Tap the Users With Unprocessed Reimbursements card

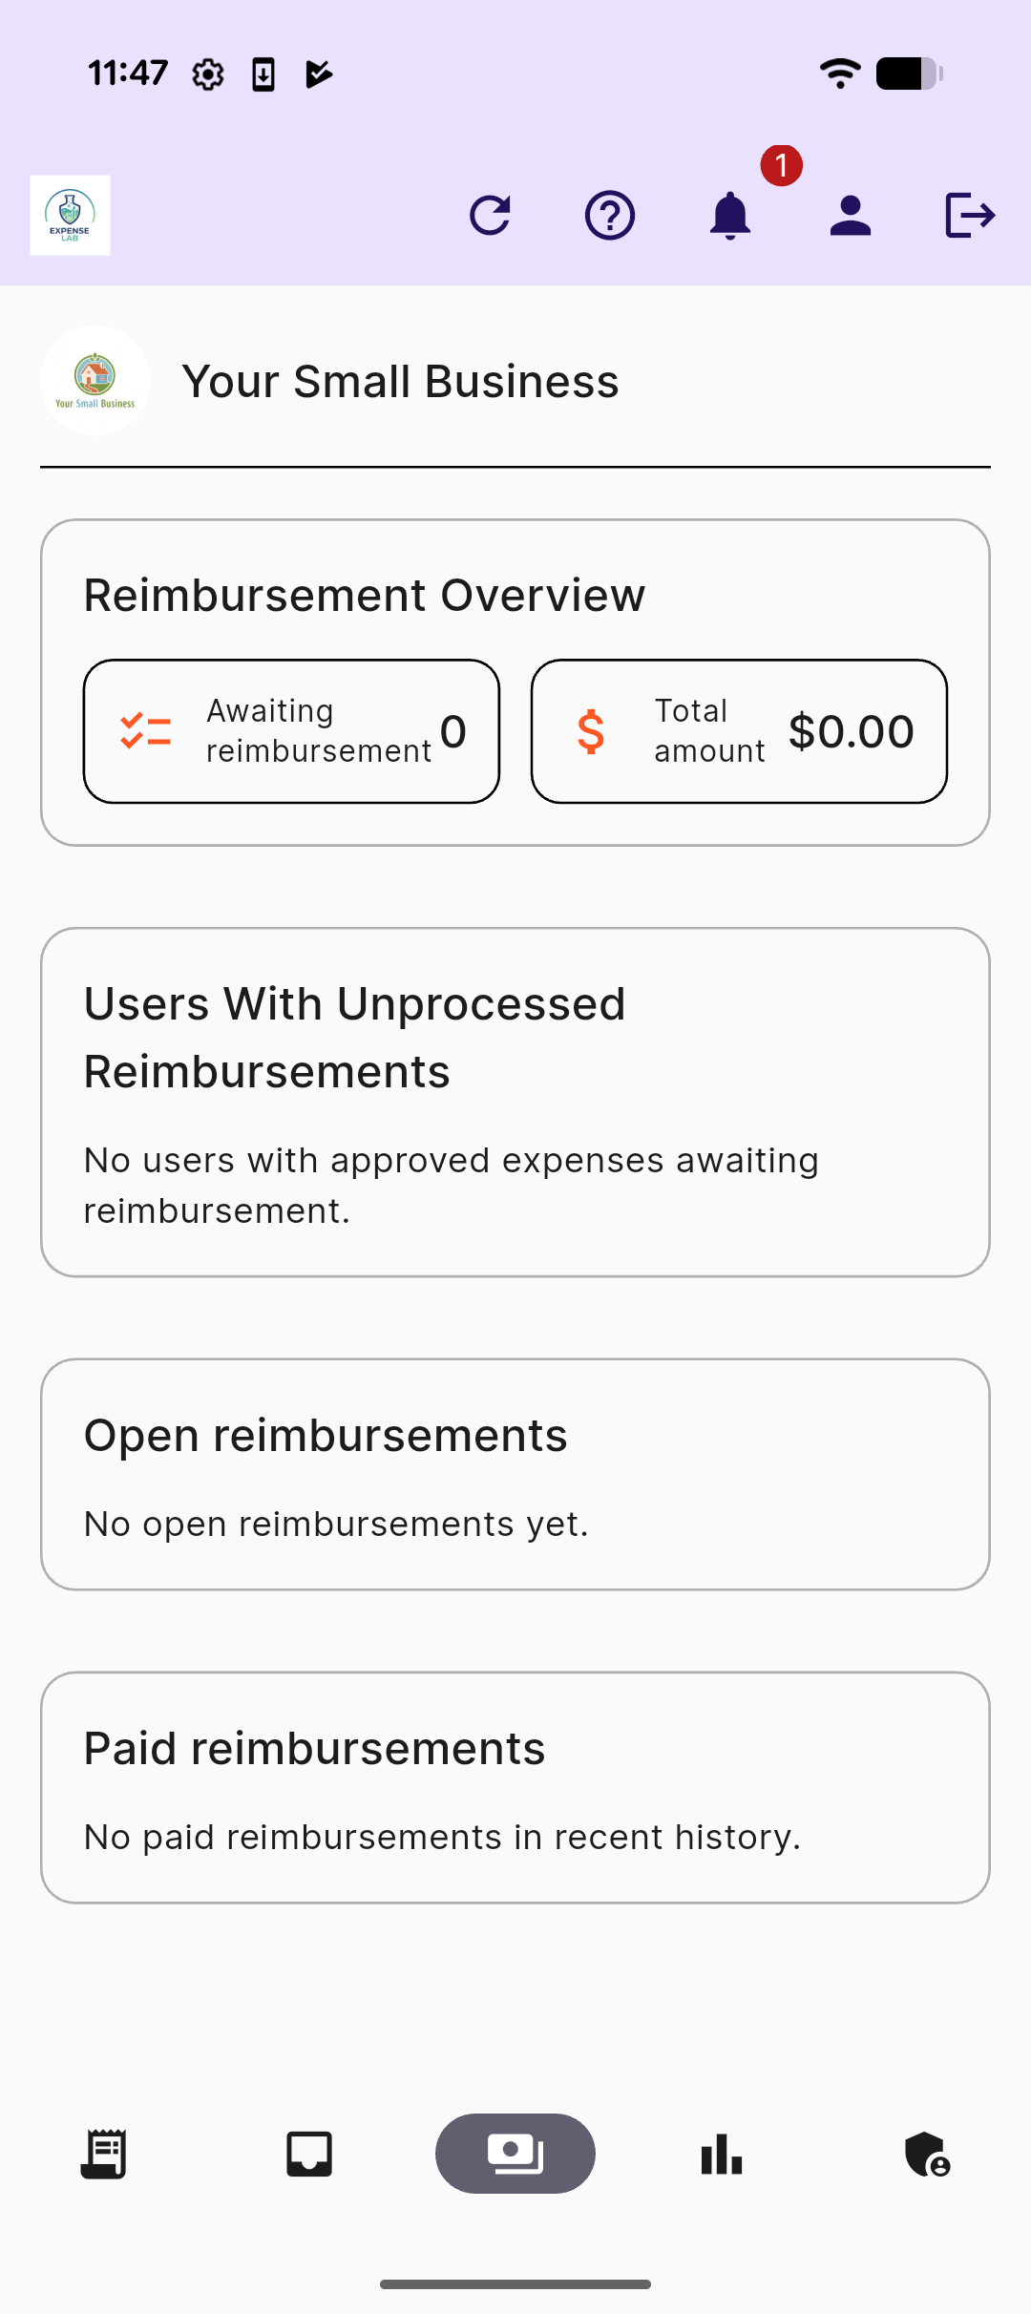pos(515,1102)
